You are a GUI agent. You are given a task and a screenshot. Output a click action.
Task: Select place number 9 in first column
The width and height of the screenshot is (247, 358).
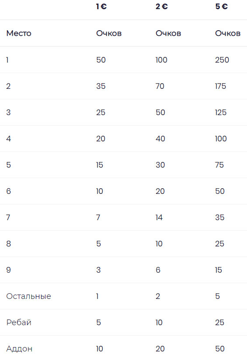tap(8, 270)
